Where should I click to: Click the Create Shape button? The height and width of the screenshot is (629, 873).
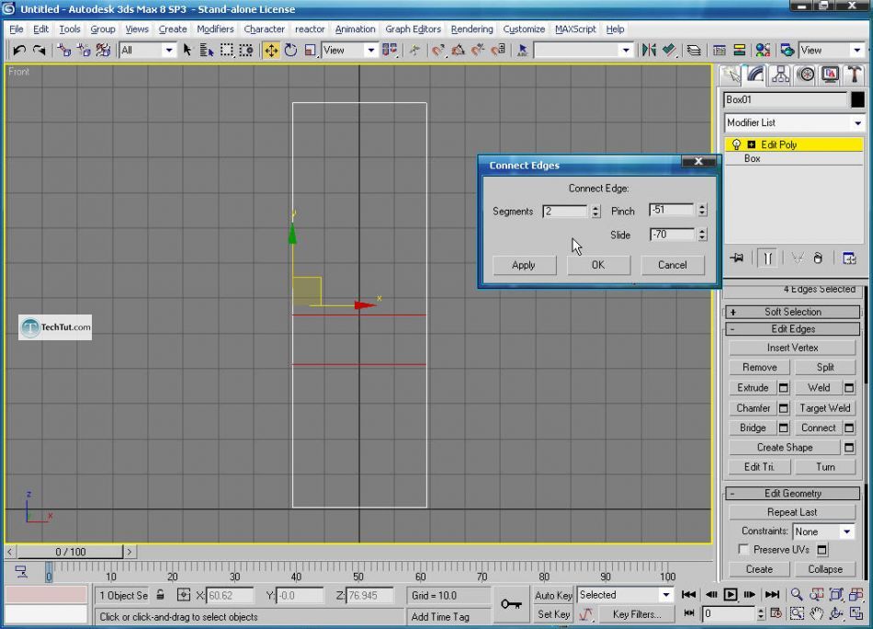(x=785, y=447)
